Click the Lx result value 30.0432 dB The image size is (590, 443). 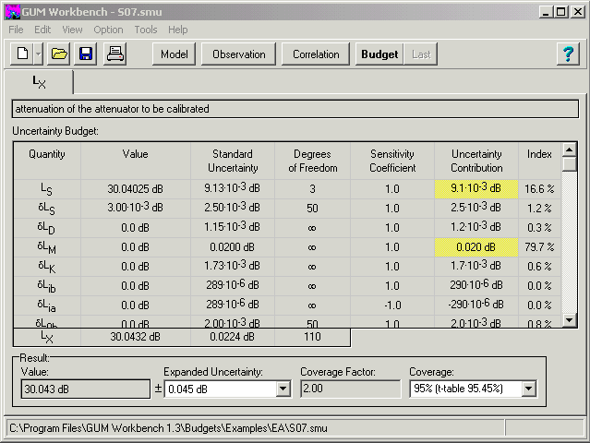[x=135, y=337]
